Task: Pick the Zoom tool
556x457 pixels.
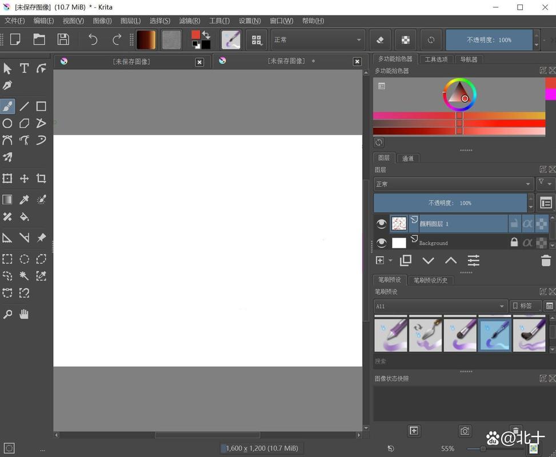Action: (x=7, y=314)
